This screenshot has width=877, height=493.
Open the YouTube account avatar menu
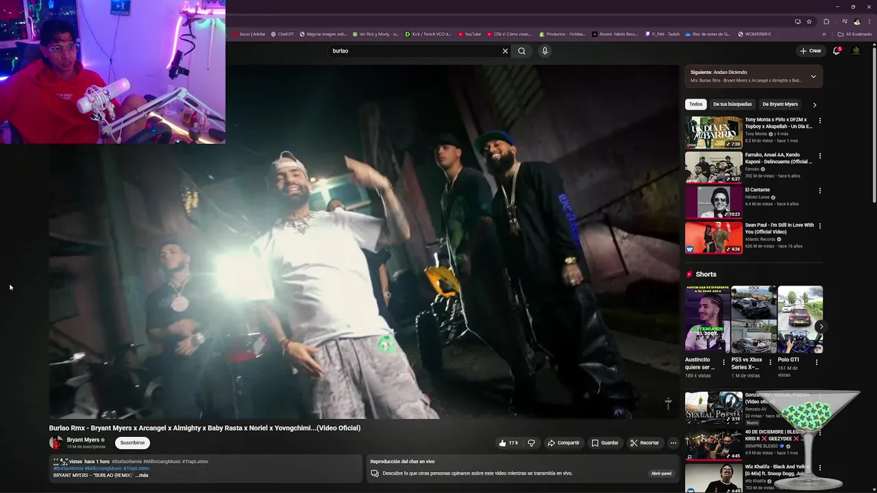coord(856,51)
